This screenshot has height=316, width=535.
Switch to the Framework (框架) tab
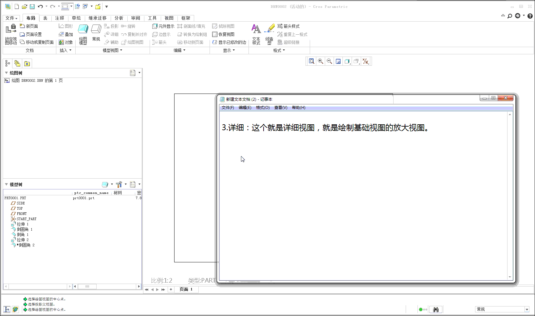coord(186,18)
